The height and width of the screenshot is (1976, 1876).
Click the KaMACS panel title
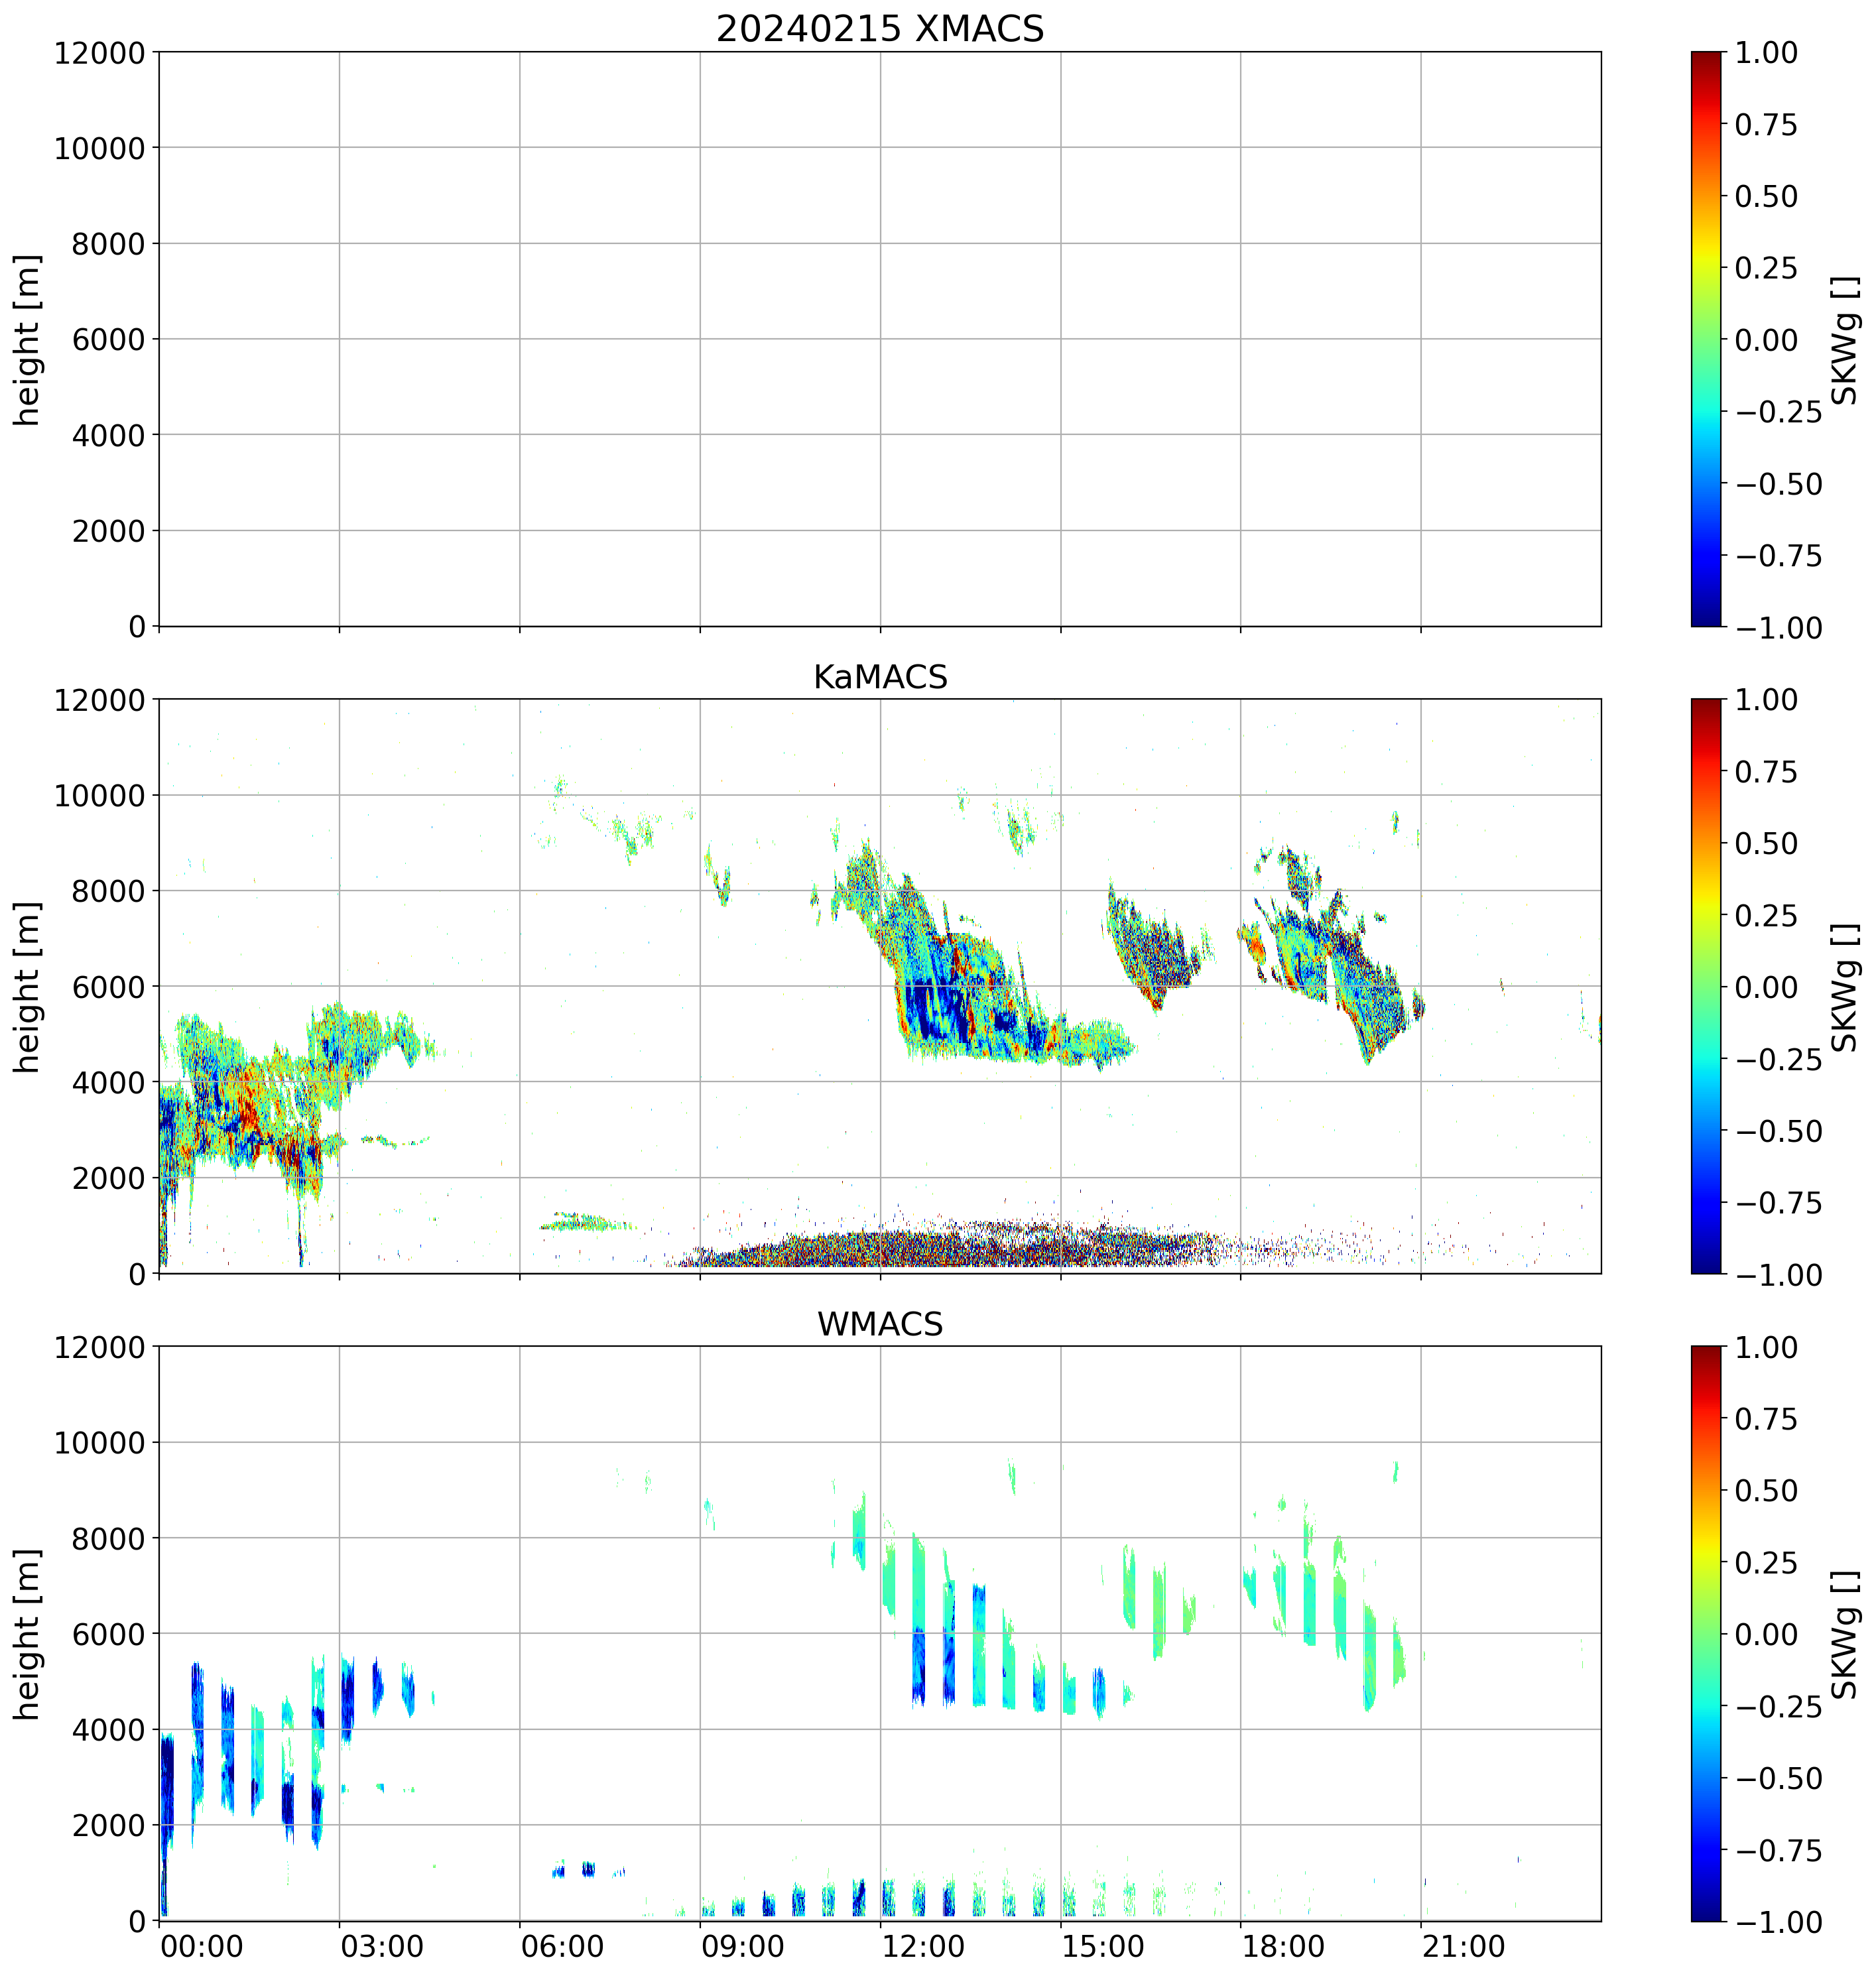[880, 677]
